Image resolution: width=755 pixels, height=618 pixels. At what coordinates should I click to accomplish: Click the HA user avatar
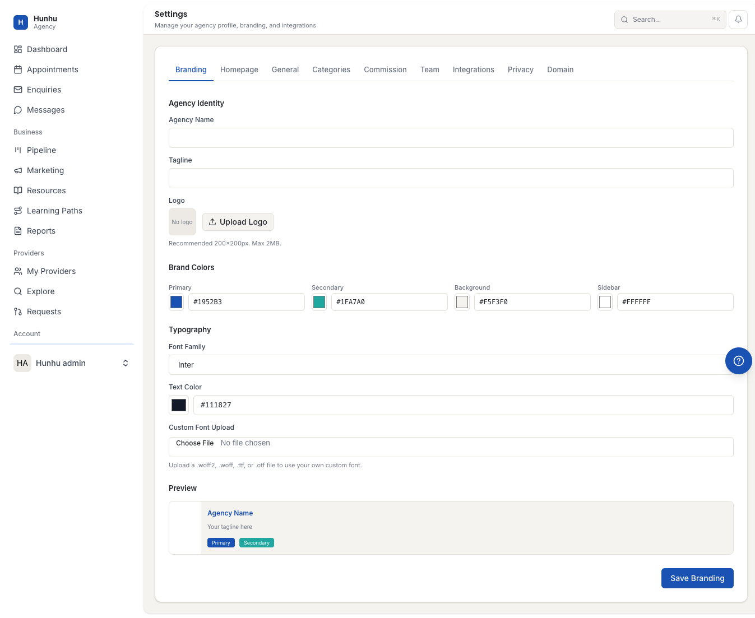(22, 363)
